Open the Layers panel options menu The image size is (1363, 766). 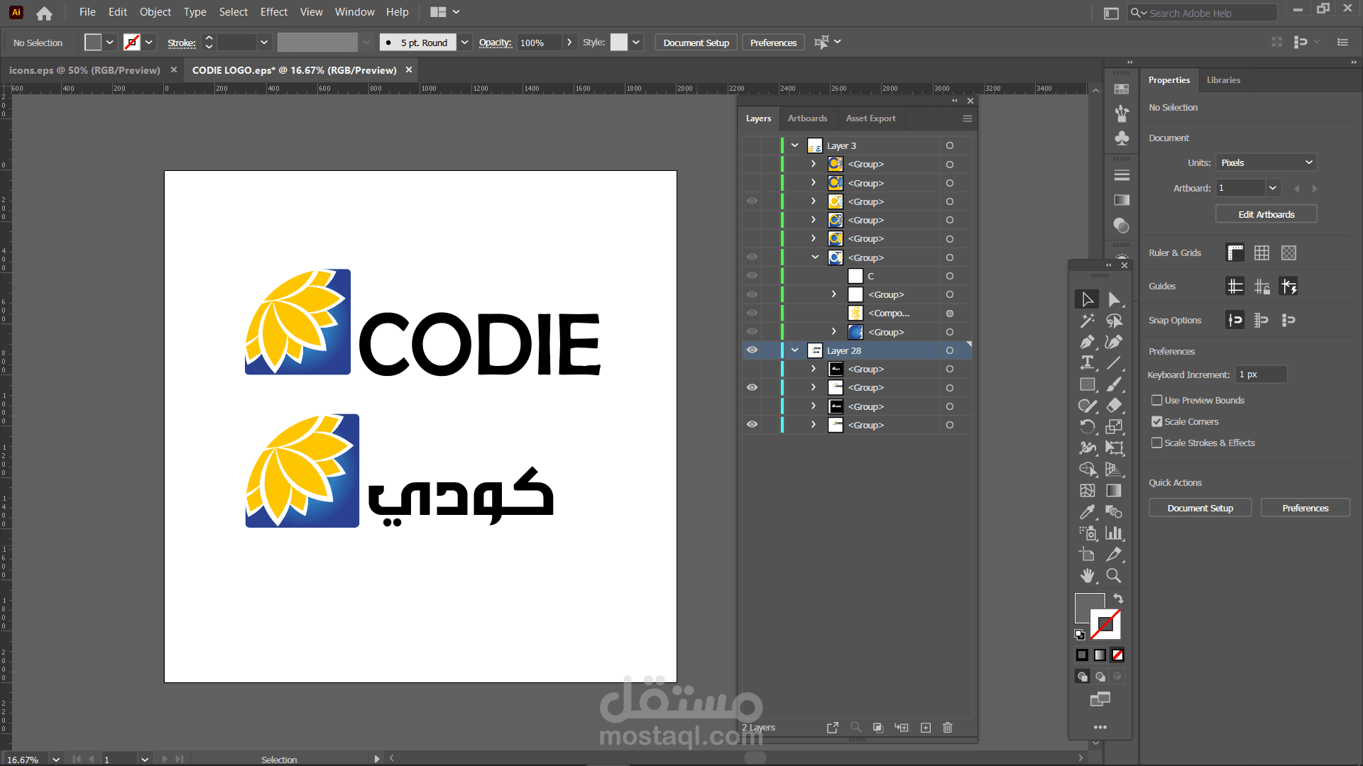click(x=967, y=118)
